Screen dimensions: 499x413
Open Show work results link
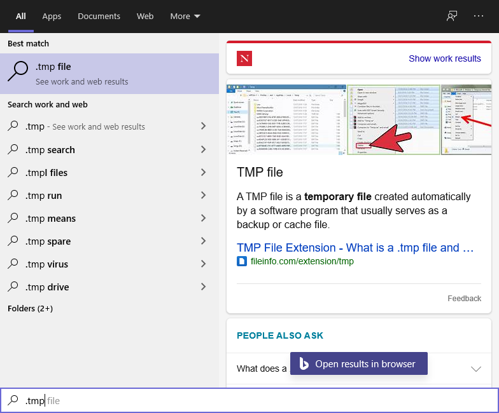click(444, 58)
